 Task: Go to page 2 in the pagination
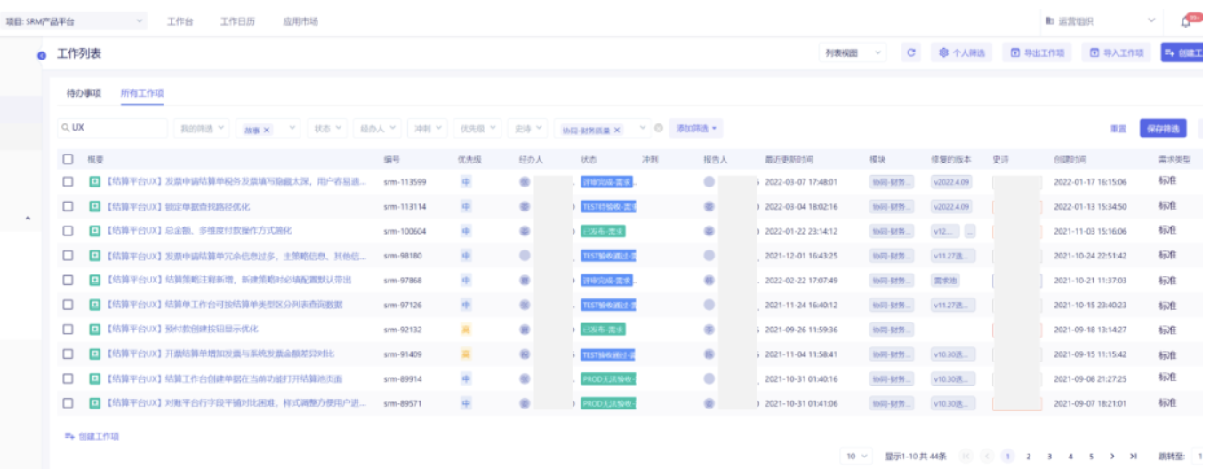(x=1028, y=456)
